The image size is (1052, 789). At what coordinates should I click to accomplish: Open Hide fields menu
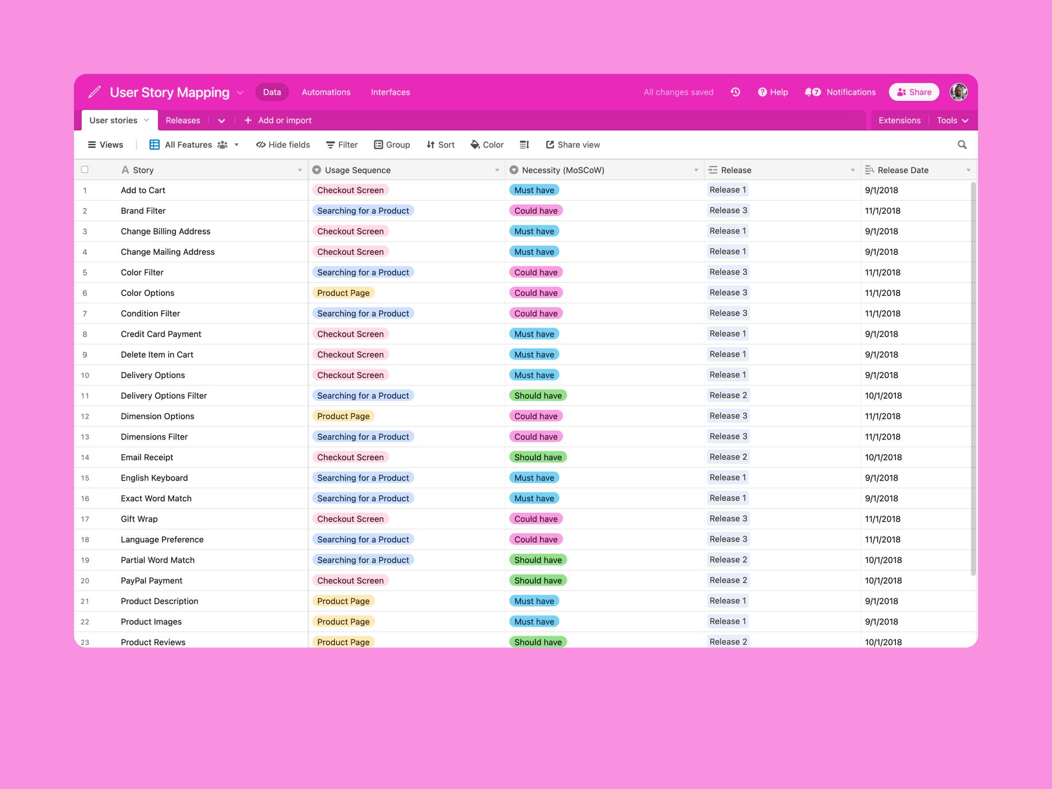click(283, 145)
